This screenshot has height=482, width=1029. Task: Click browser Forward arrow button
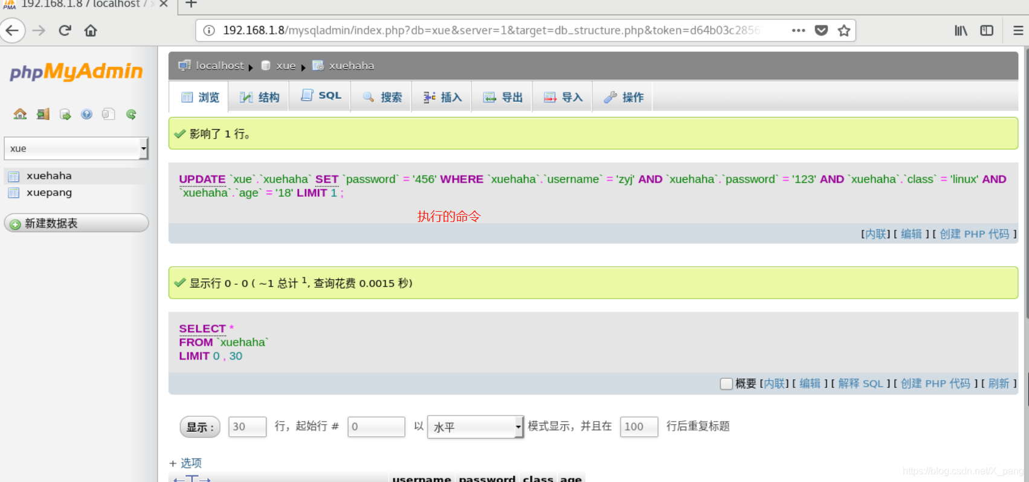(39, 30)
